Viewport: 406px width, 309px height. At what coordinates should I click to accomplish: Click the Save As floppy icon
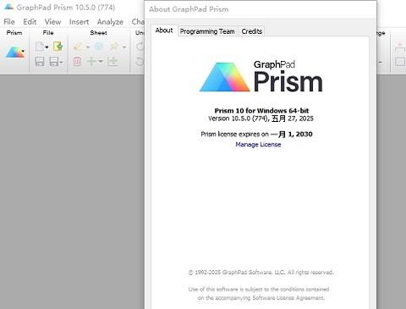tap(54, 61)
